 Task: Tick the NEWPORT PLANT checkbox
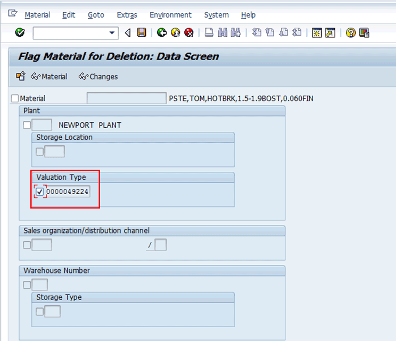27,125
